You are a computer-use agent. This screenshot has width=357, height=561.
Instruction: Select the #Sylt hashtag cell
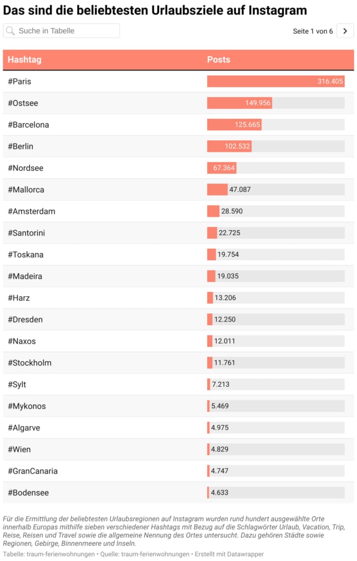click(x=17, y=385)
